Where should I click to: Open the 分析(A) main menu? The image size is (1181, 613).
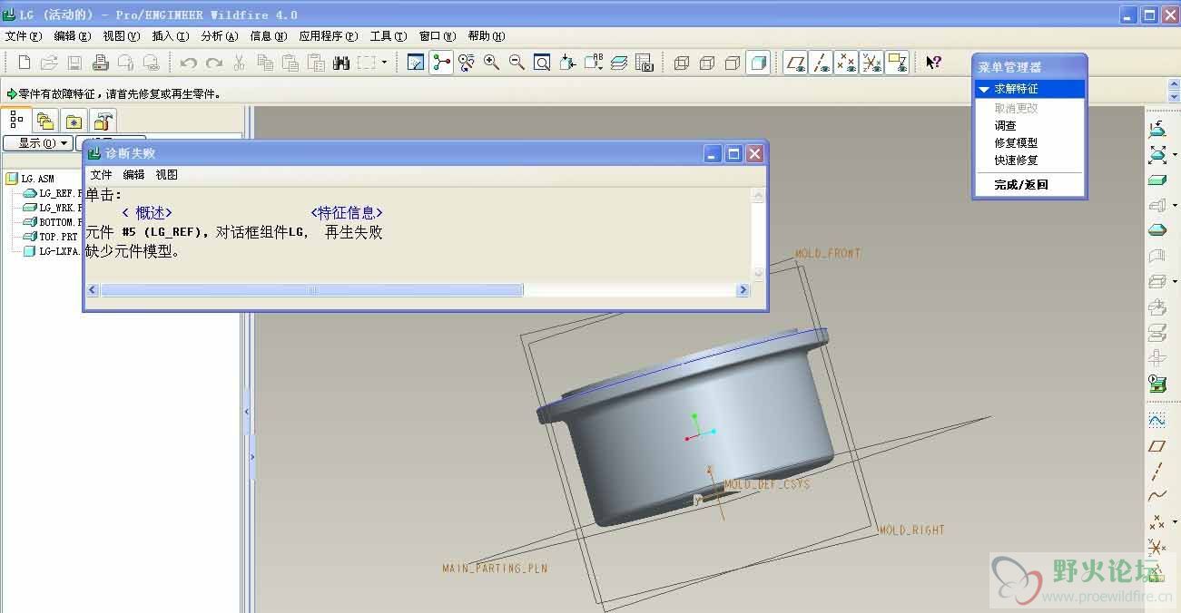220,36
